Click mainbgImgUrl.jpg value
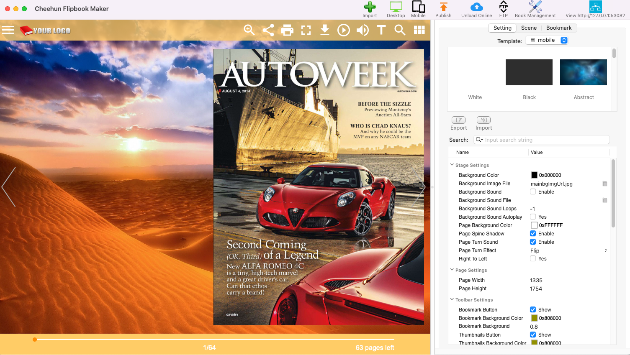The width and height of the screenshot is (630, 355). (x=551, y=184)
